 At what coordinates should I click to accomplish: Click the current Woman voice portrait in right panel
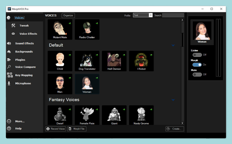point(202,31)
